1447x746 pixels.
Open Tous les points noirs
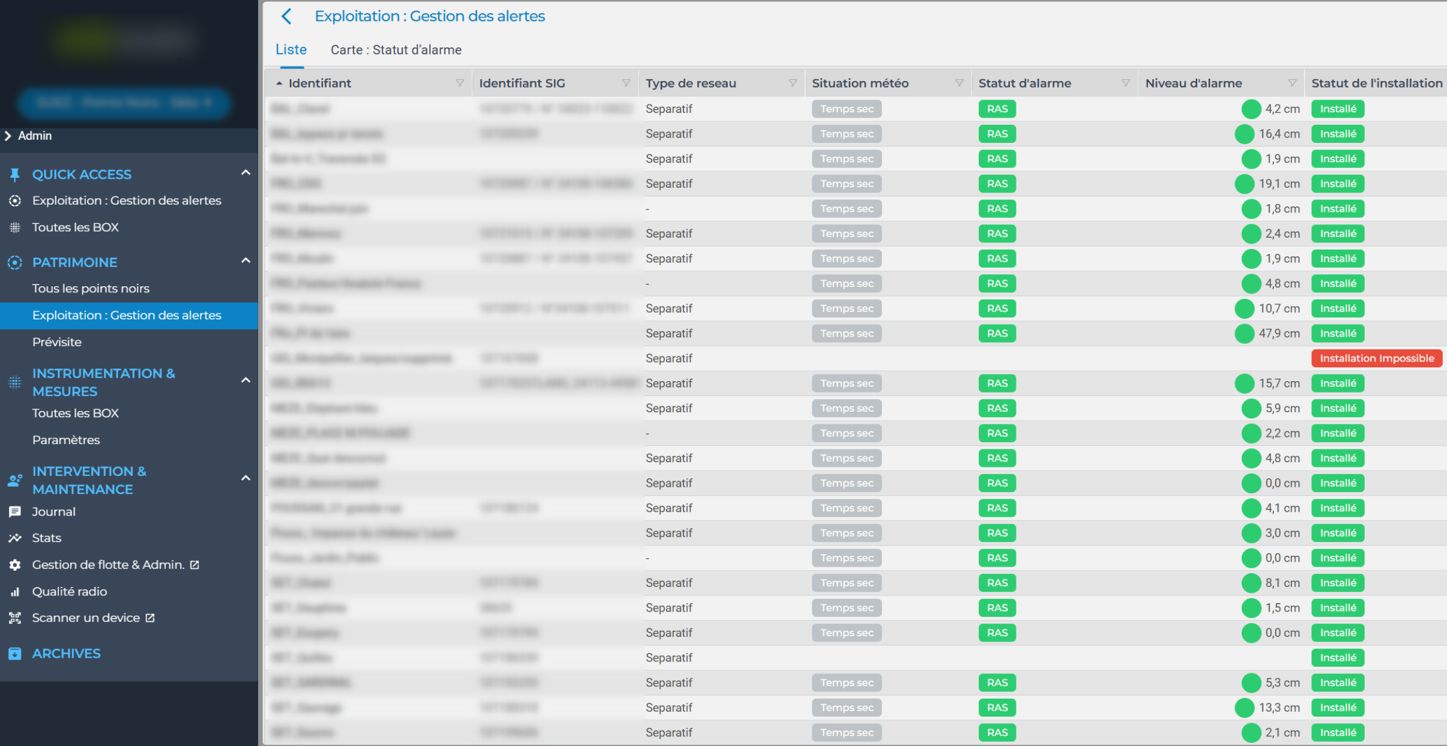(91, 289)
